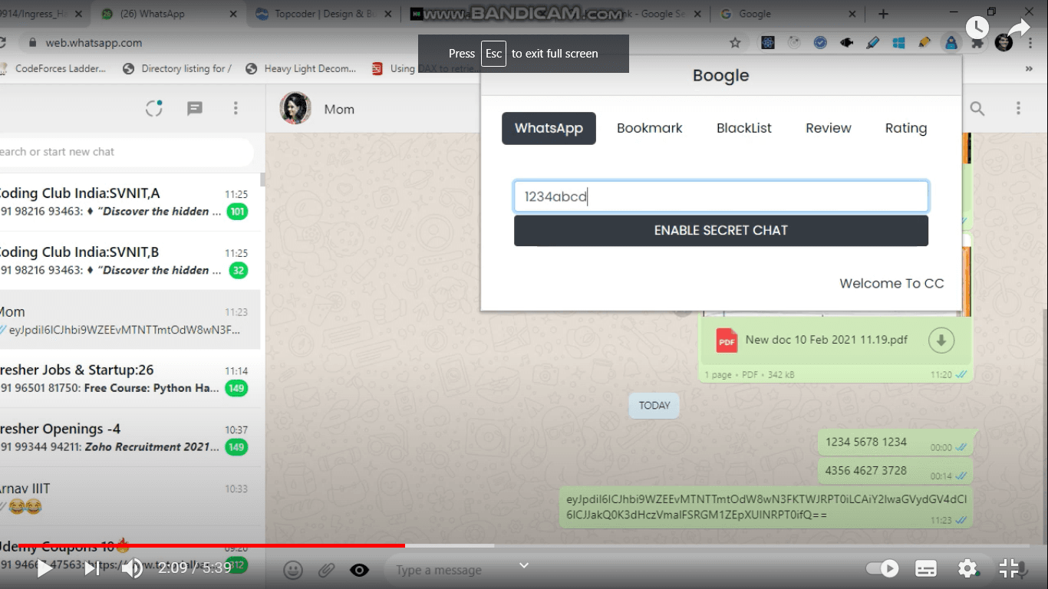Click the YouTube share arrow icon
Viewport: 1048px width, 589px height.
[x=1019, y=29]
